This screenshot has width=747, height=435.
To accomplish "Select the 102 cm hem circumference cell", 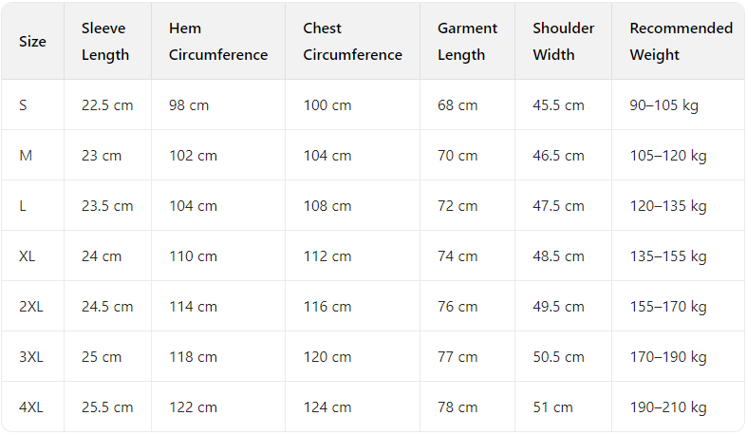I will point(193,156).
